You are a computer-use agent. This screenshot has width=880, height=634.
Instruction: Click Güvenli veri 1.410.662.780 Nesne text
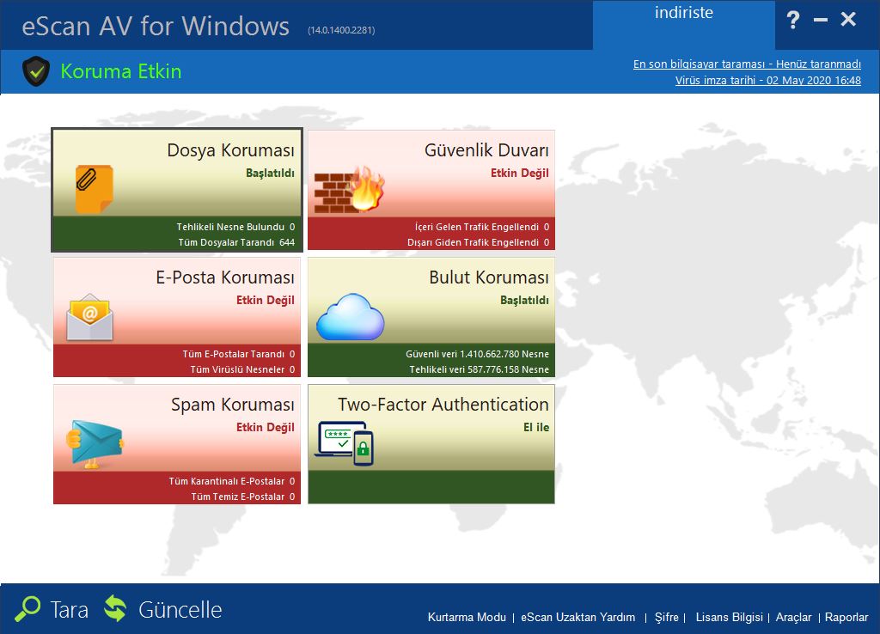(478, 354)
